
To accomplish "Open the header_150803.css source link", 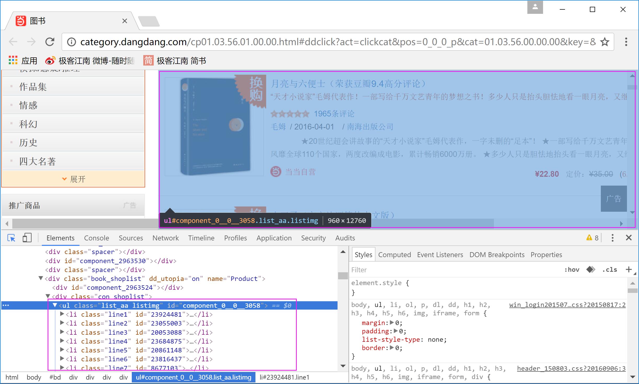I will pyautogui.click(x=571, y=369).
